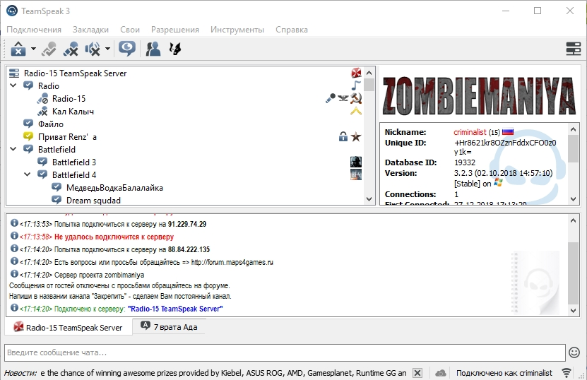Click the 91.229.74.29 address in chat log
The image size is (587, 380).
(x=186, y=224)
